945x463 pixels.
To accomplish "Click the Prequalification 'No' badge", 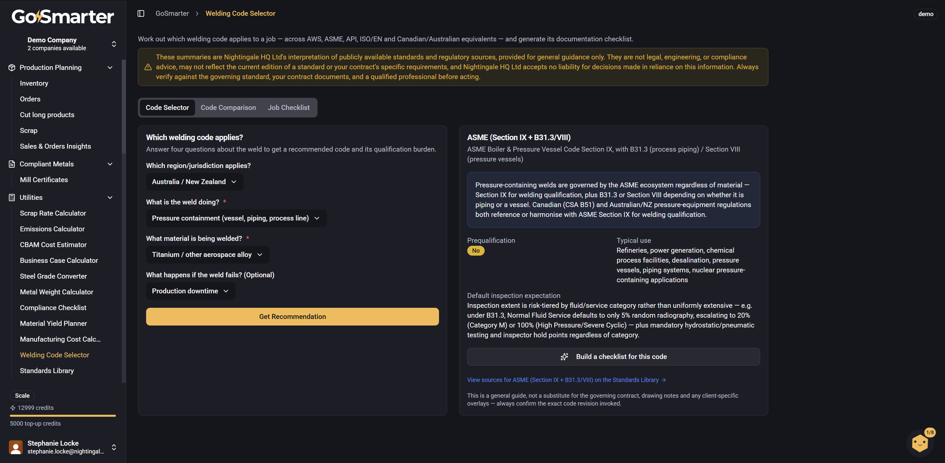I will (476, 251).
